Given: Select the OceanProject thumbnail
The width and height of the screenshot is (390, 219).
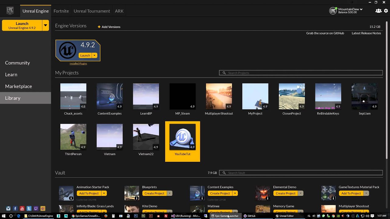Looking at the screenshot, I should coord(292,96).
